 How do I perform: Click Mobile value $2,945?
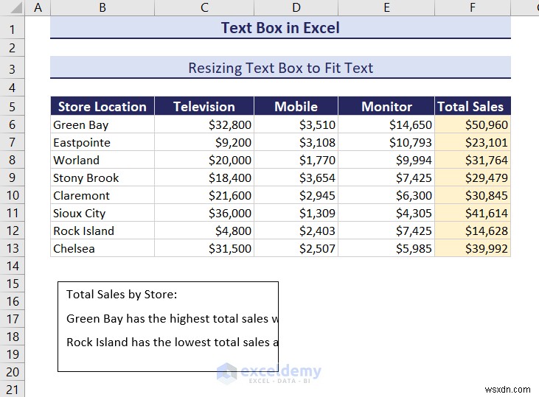pyautogui.click(x=296, y=195)
